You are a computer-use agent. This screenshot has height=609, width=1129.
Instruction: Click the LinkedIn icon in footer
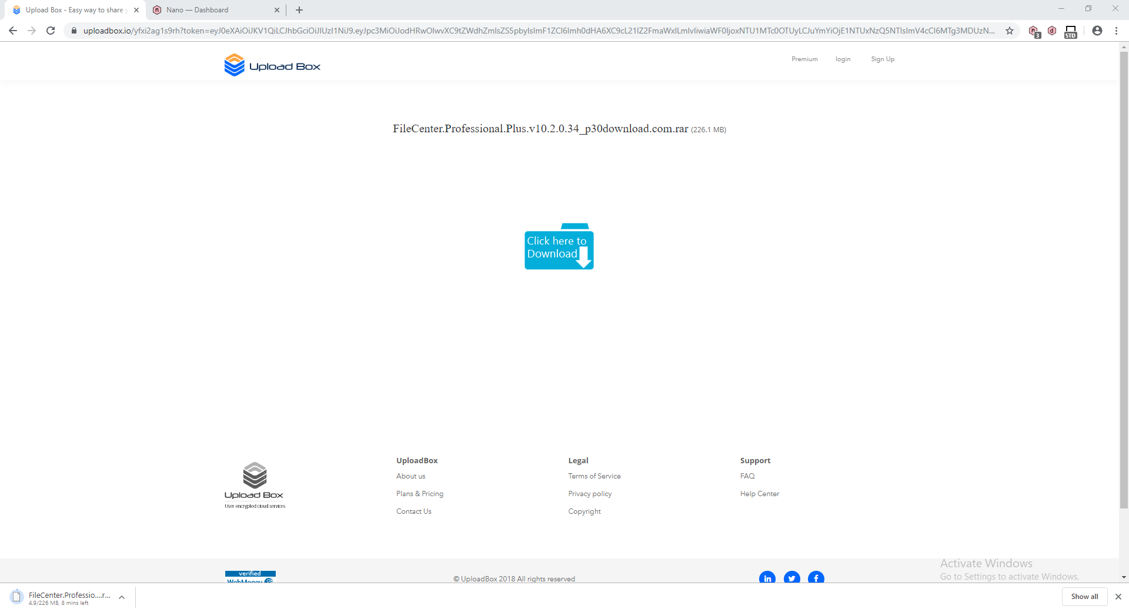click(767, 578)
